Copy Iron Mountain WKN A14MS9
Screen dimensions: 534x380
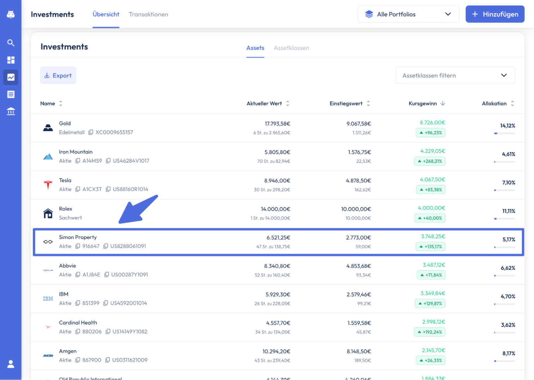(x=78, y=161)
